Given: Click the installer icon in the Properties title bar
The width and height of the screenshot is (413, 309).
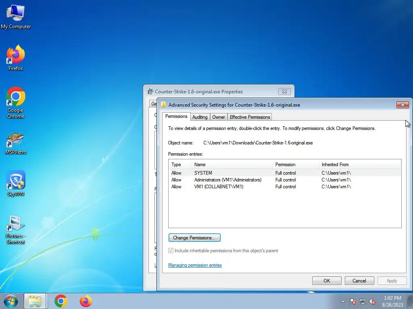Looking at the screenshot, I should pos(150,91).
